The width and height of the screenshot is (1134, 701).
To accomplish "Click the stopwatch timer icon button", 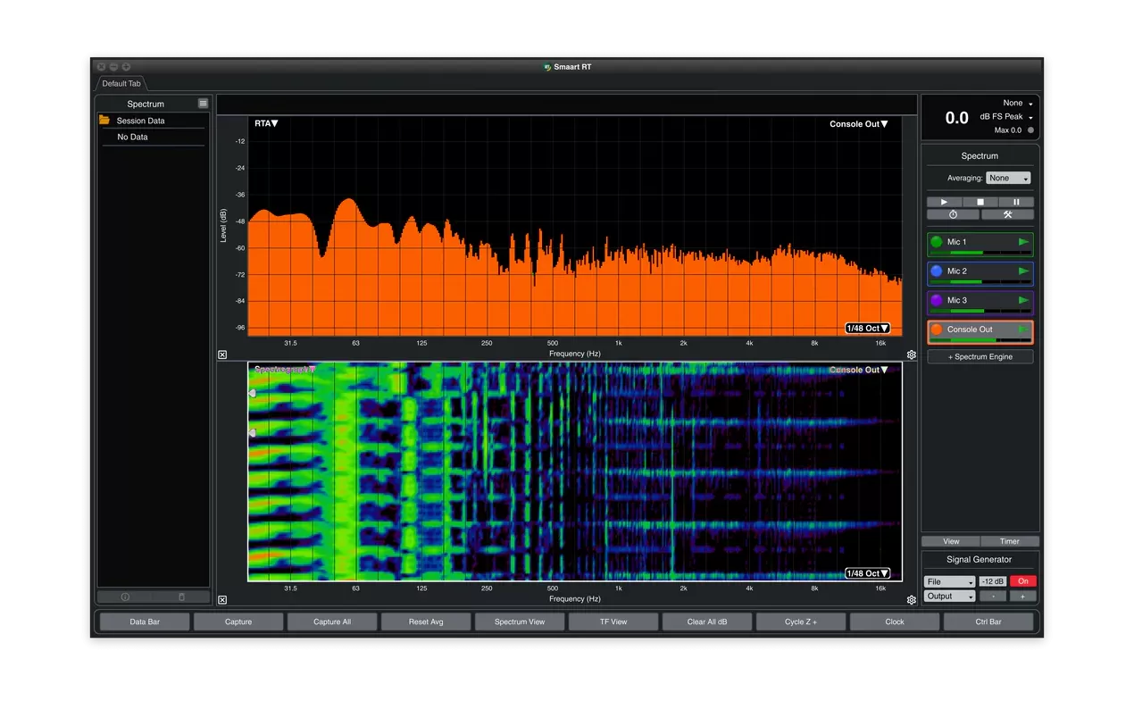I will pos(953,214).
